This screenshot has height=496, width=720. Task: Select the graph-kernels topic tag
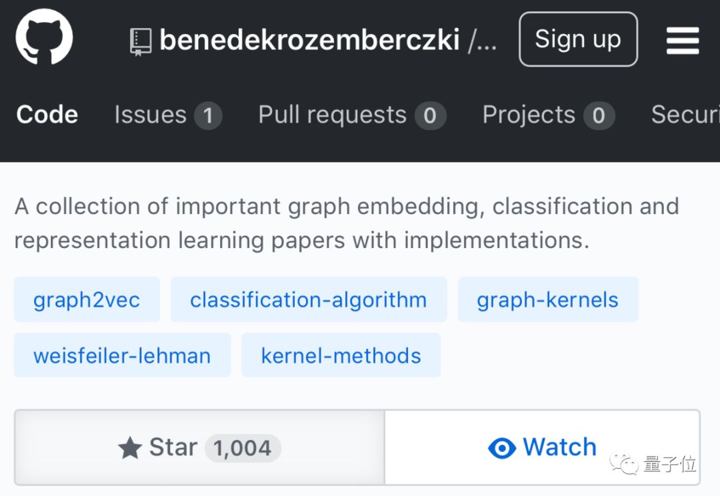547,300
